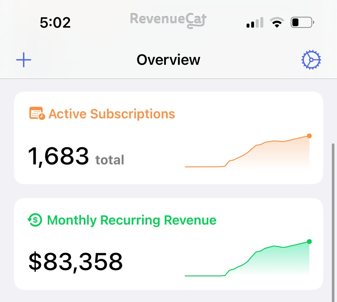
Task: Open the Monthly Recurring Revenue heading
Action: 132,220
